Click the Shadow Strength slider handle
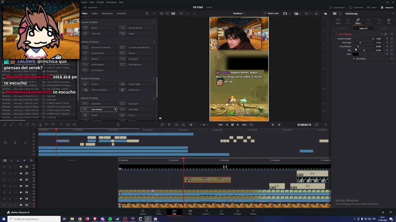Screen dimensions: 396x222 tap(373, 39)
